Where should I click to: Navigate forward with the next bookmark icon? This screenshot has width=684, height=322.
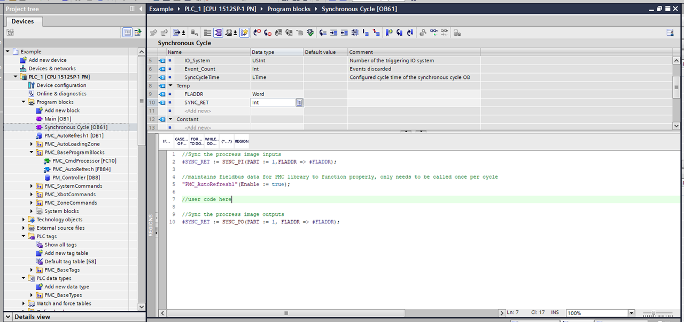tap(410, 33)
